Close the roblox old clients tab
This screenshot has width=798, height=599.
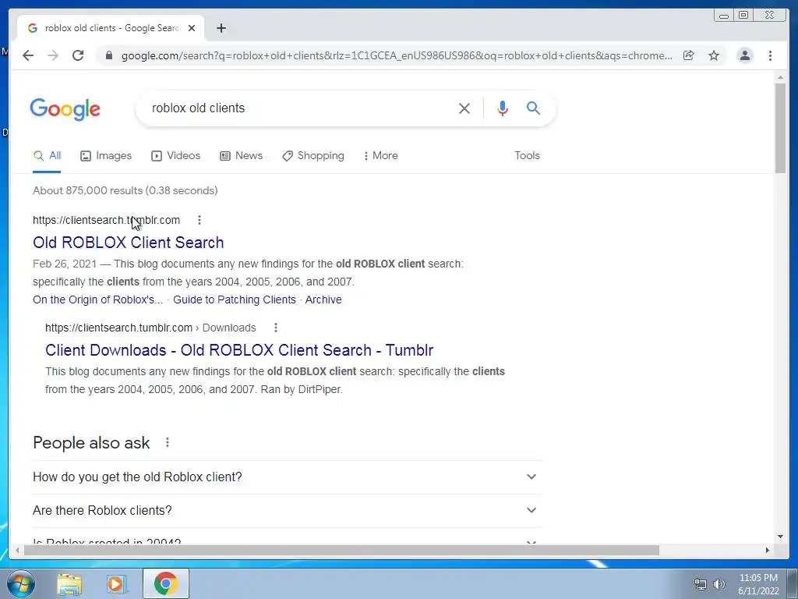[192, 28]
